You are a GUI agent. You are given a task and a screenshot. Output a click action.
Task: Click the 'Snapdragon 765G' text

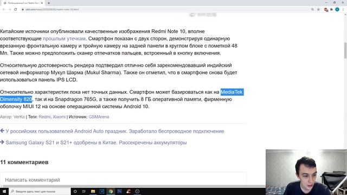coord(76,99)
